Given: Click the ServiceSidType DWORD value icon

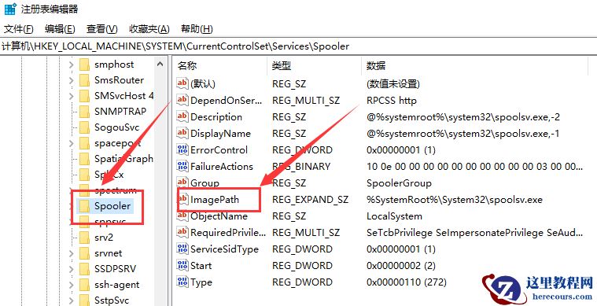Looking at the screenshot, I should coord(182,249).
